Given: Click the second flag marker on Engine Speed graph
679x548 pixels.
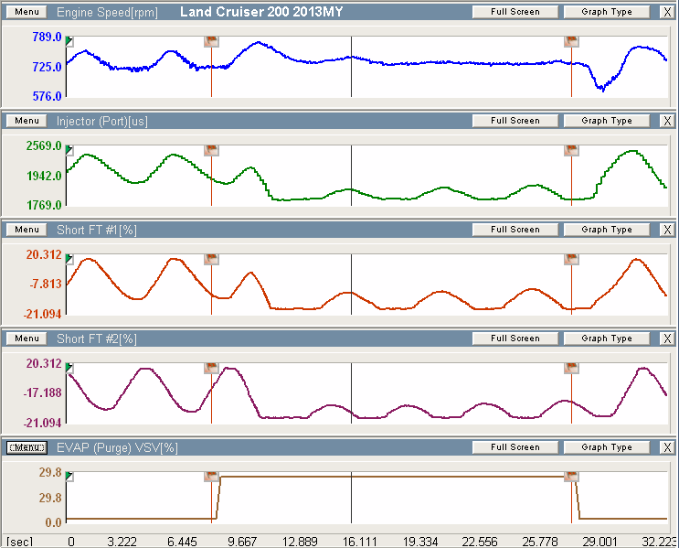Looking at the screenshot, I should pos(571,41).
